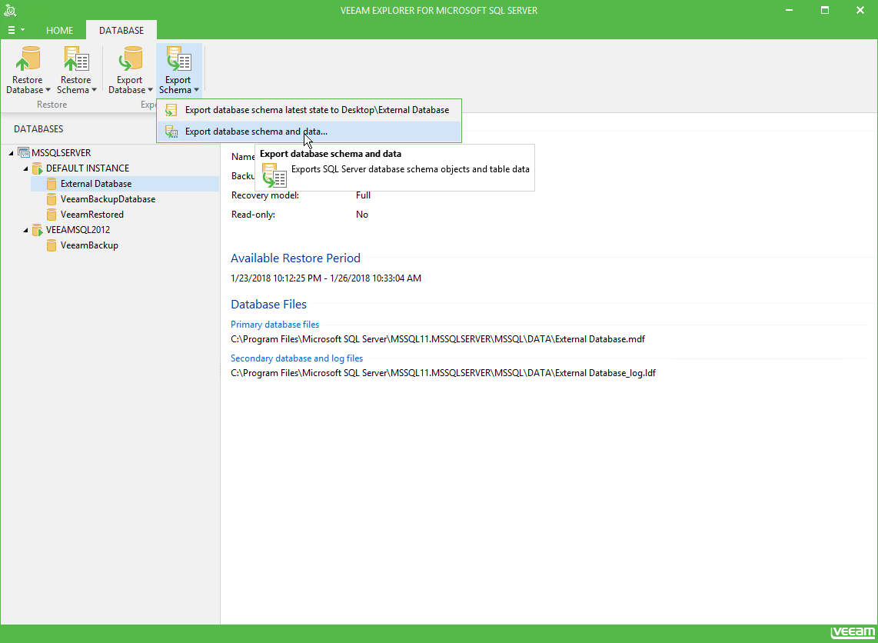Open the Restore Schema dropdown arrow
Viewport: 878px width, 643px height.
click(x=94, y=90)
